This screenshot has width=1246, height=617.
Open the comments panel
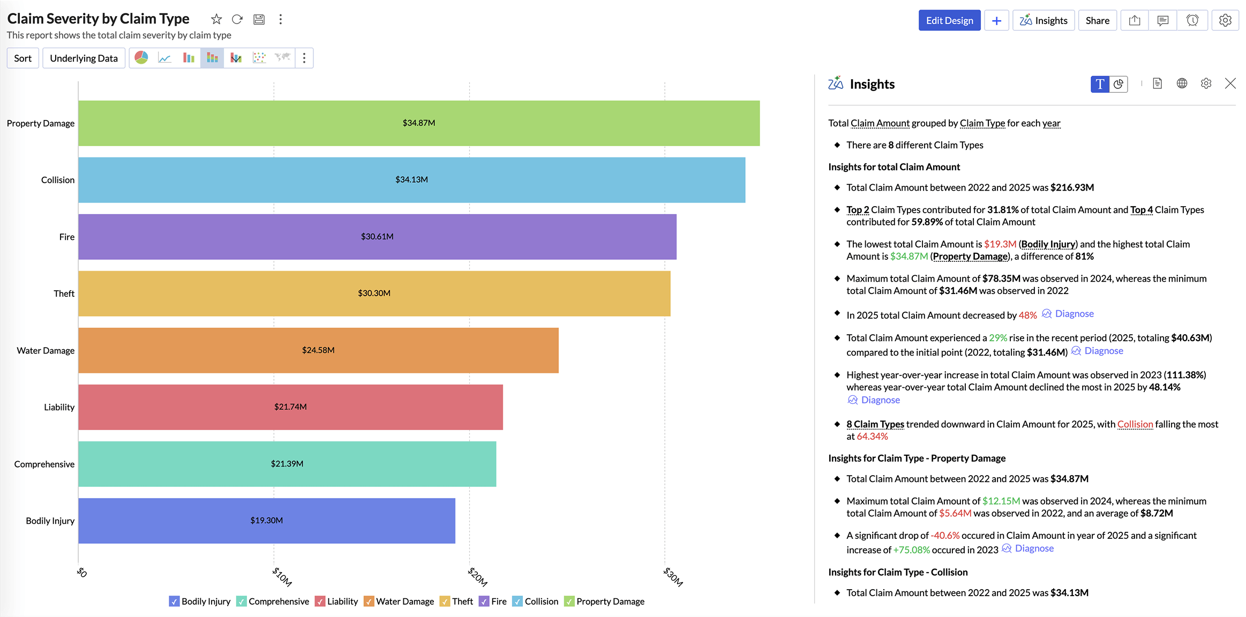[x=1163, y=20]
